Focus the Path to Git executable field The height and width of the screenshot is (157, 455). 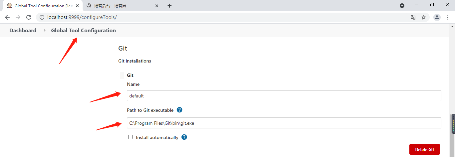click(x=284, y=123)
